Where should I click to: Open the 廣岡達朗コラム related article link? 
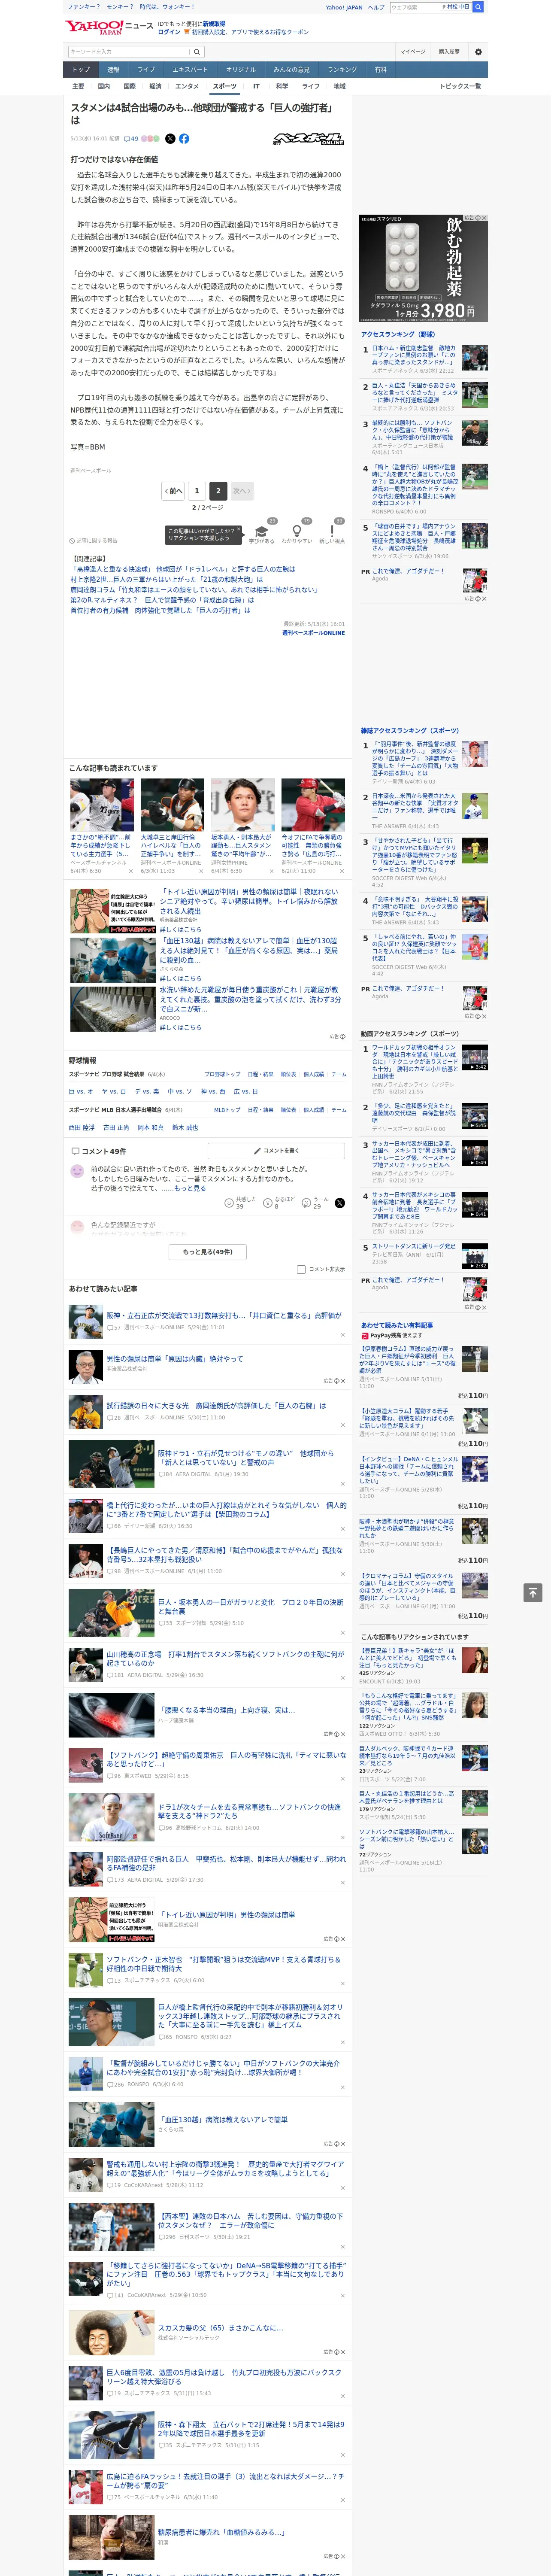(194, 590)
